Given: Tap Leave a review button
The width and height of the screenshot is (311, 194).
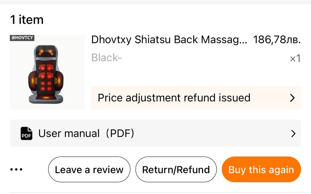Looking at the screenshot, I should tap(89, 170).
